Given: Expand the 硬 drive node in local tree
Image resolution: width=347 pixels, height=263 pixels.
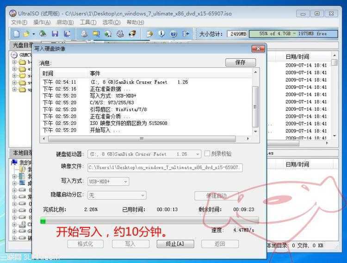Looking at the screenshot, I should 15,238.
